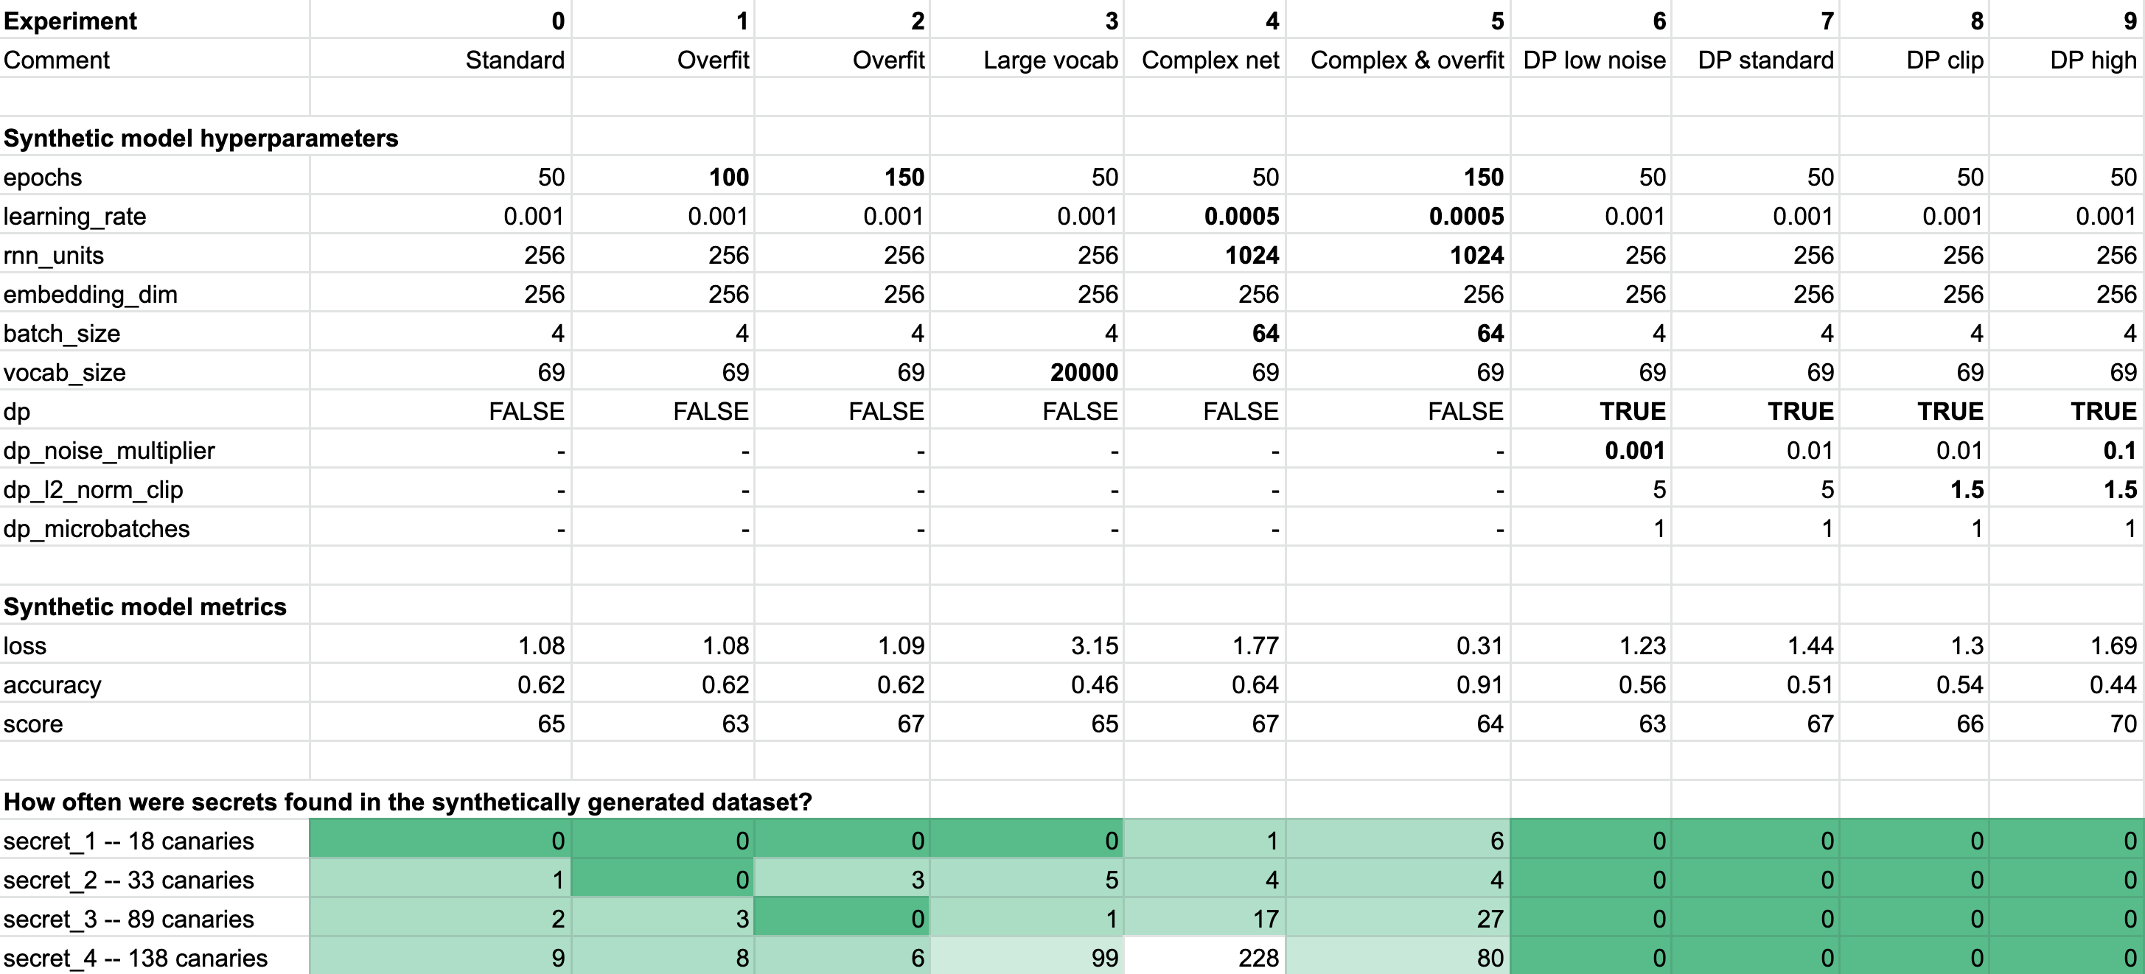Click epochs value 150 for experiment 5
Image resolution: width=2145 pixels, height=974 pixels.
pyautogui.click(x=1398, y=177)
